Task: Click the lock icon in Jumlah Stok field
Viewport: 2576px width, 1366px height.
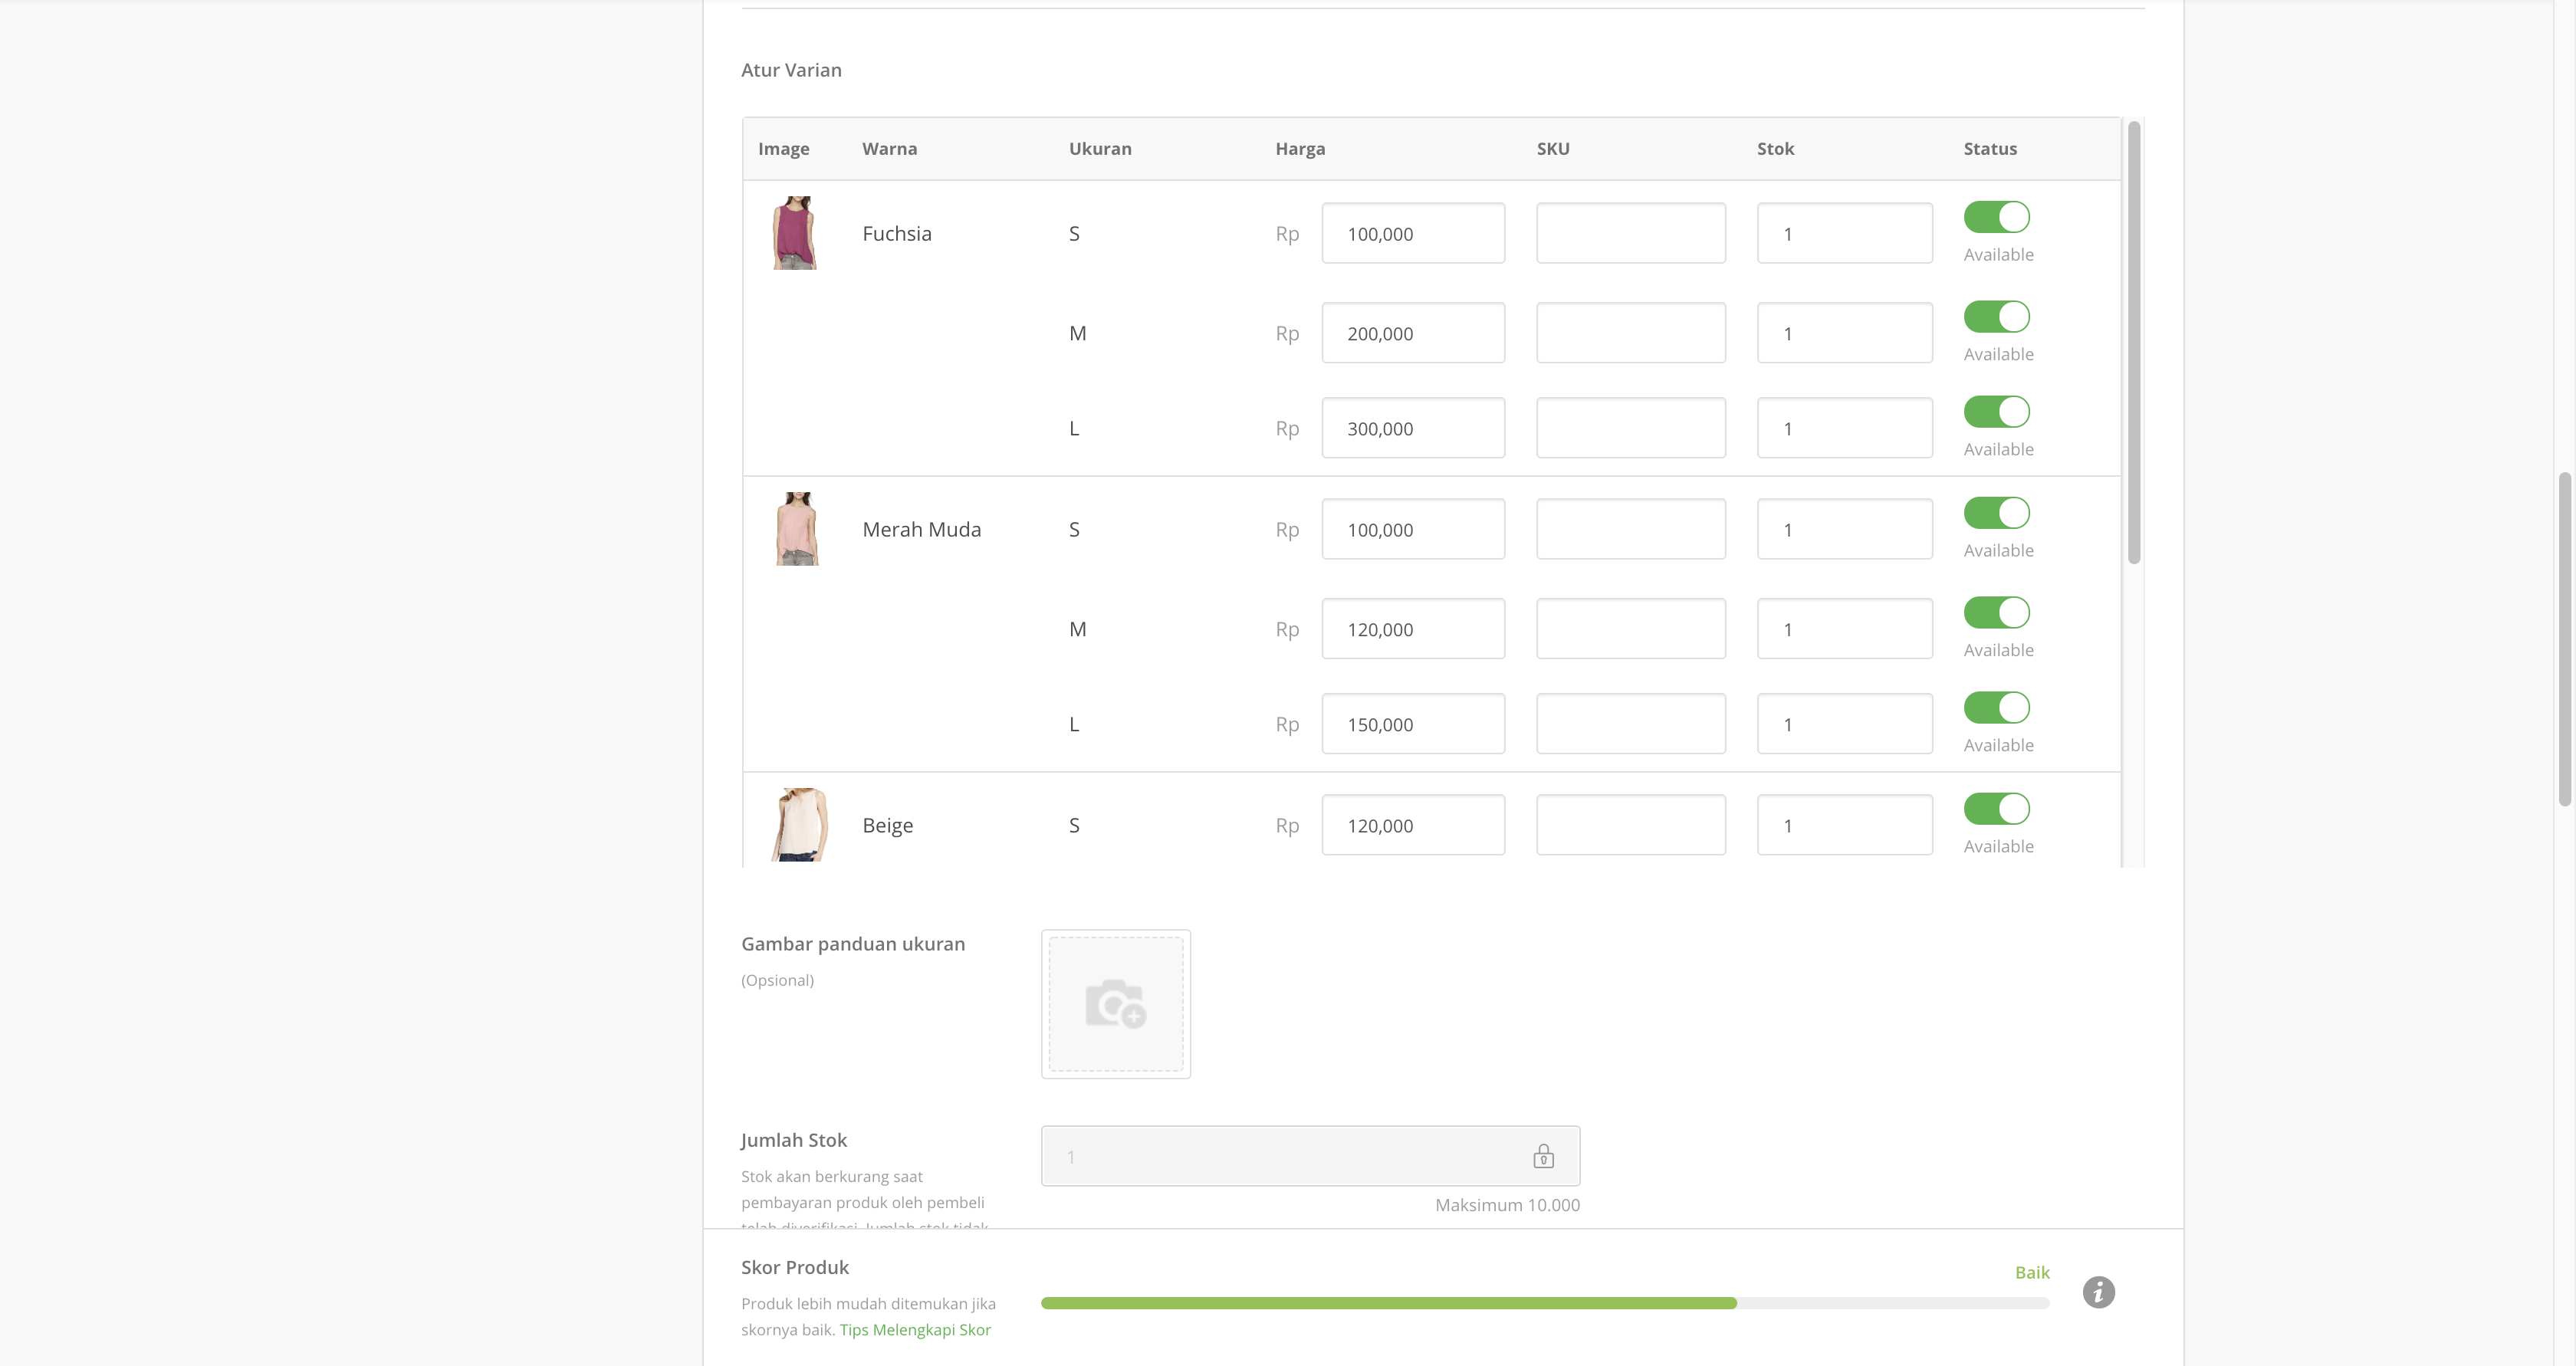Action: pos(1543,1156)
